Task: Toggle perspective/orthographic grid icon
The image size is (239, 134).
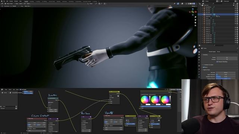Action: 195,25
